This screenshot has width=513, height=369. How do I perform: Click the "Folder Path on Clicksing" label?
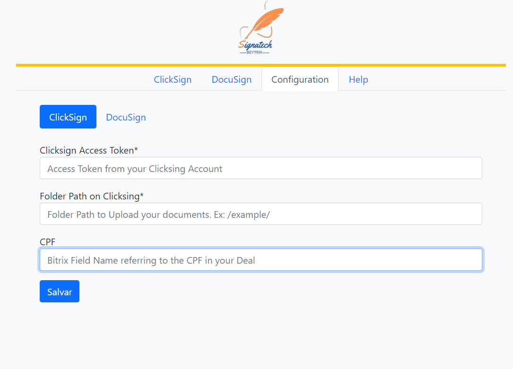pyautogui.click(x=90, y=197)
